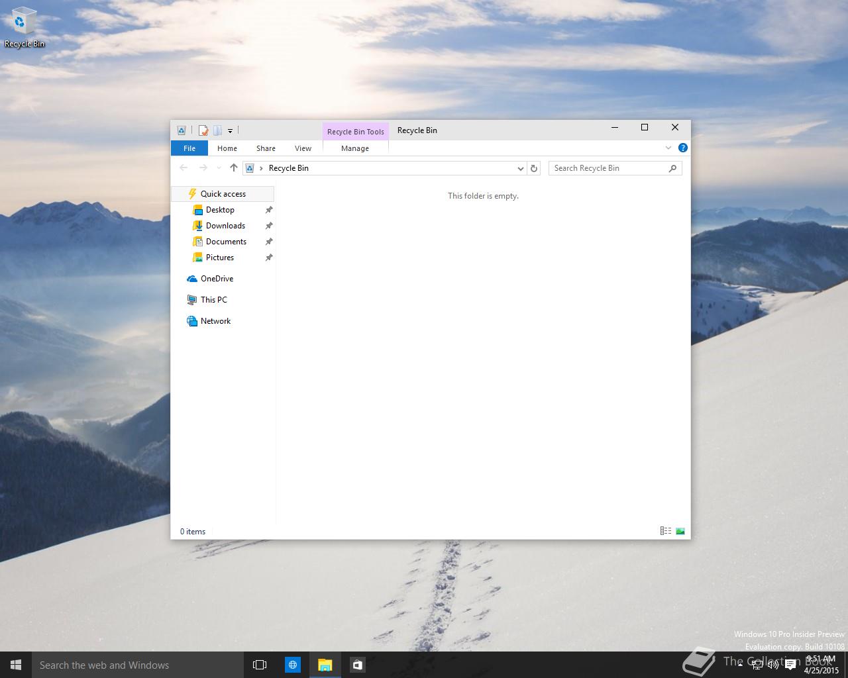This screenshot has width=848, height=678.
Task: Switch to Details view in status bar
Action: pos(666,531)
